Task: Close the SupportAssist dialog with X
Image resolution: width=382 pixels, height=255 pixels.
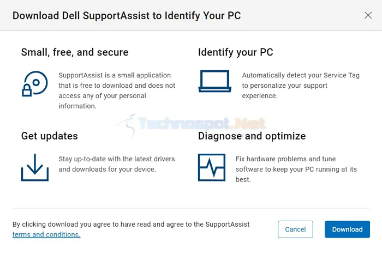Action: (368, 15)
